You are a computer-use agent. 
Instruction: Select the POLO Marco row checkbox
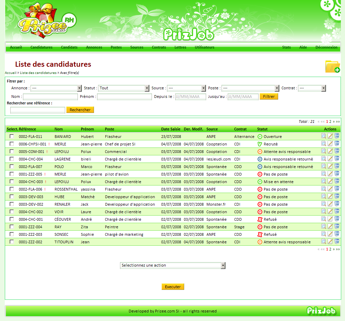pyautogui.click(x=12, y=166)
